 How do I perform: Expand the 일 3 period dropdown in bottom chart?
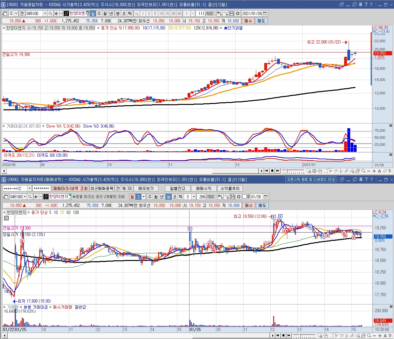click(x=143, y=197)
